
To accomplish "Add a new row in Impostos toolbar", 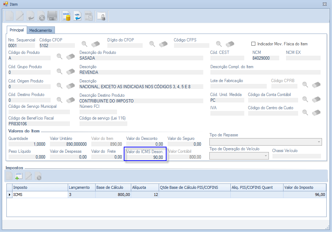I will [19, 176].
